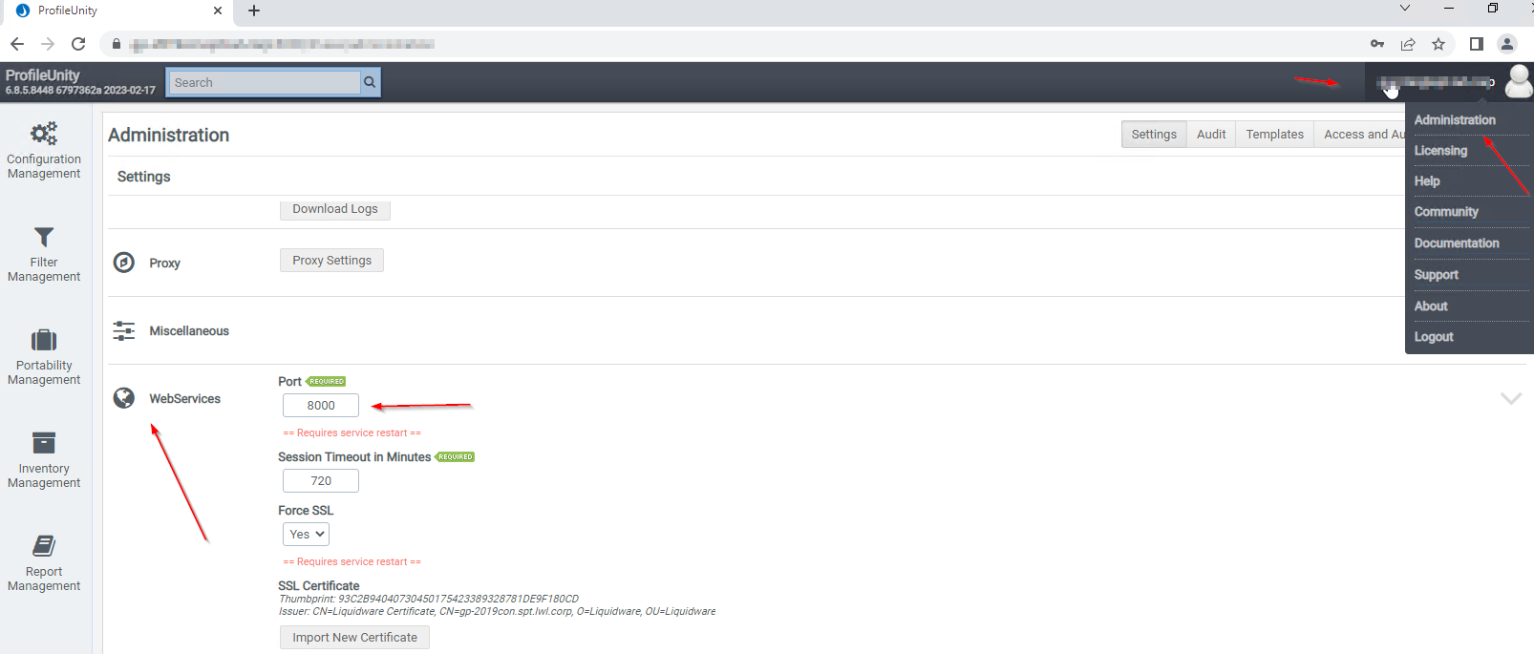
Task: Click the browser address bar
Action: coord(735,44)
